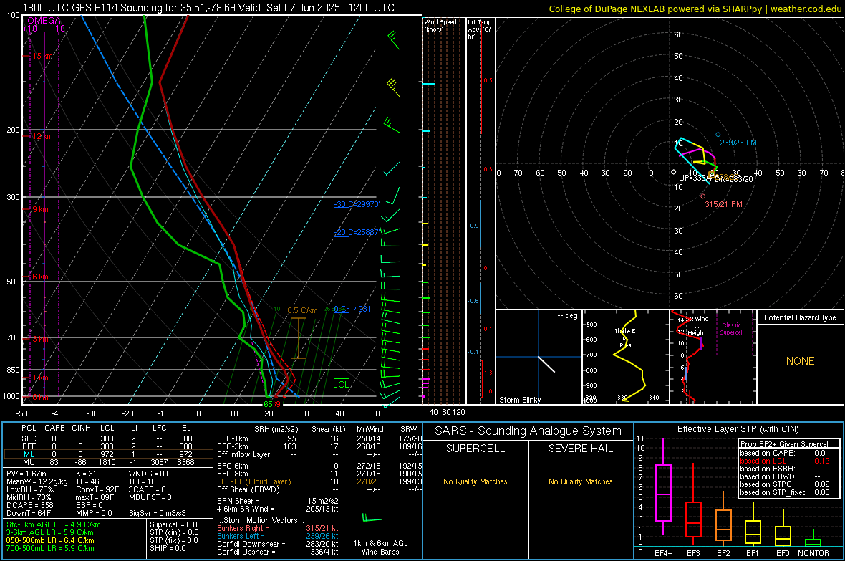Click the Prob EF2+ Given Supercell header

(785, 444)
